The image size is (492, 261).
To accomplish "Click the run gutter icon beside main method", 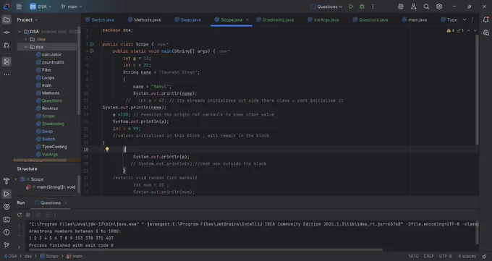I will pos(93,51).
